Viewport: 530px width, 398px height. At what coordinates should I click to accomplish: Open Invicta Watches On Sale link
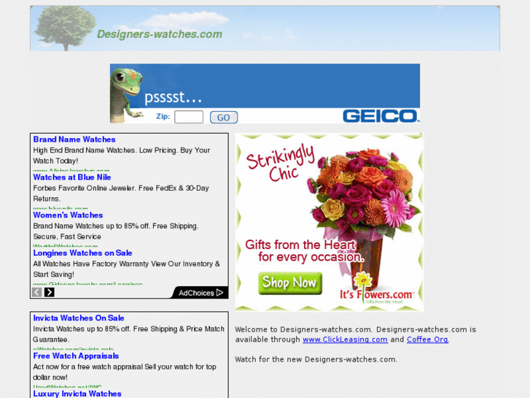click(79, 318)
